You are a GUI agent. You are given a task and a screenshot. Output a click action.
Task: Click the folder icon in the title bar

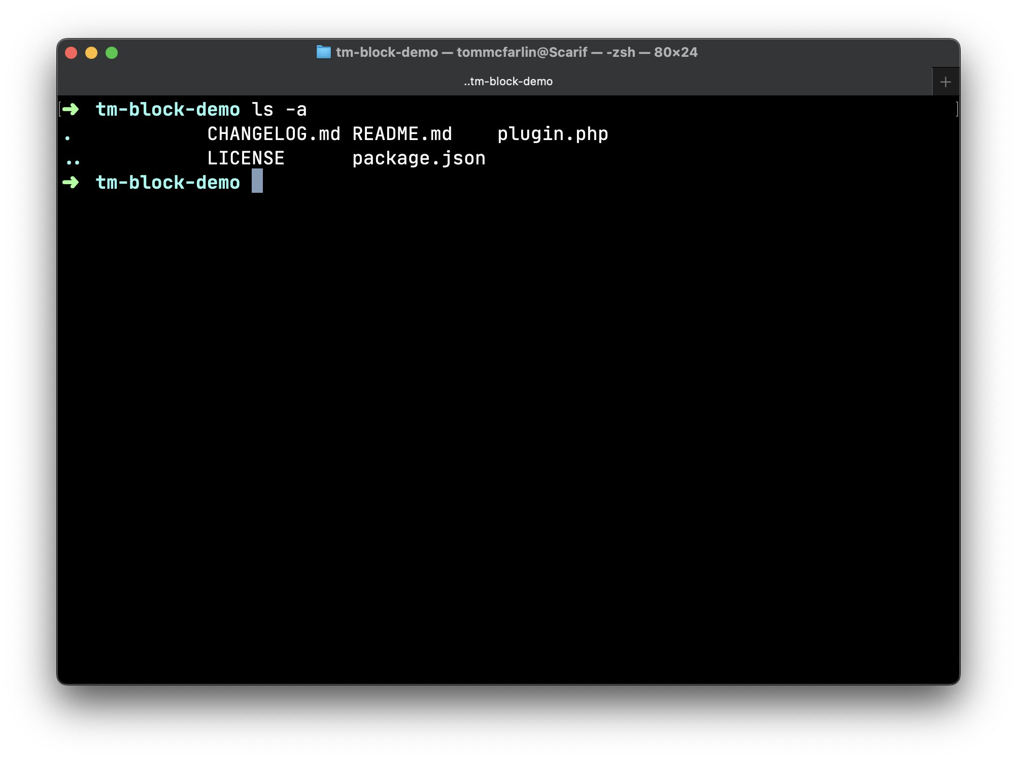323,52
